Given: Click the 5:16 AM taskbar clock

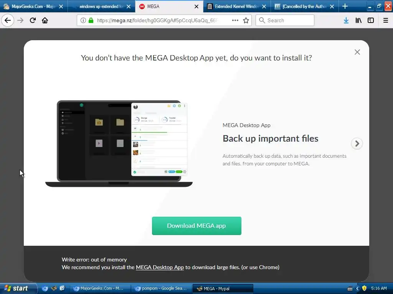Looking at the screenshot, I should pos(379,288).
